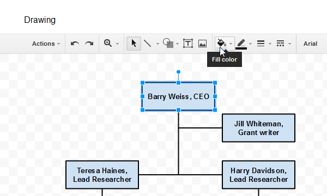Expand the Zoom dropdown arrow
This screenshot has width=327, height=196.
click(x=117, y=44)
